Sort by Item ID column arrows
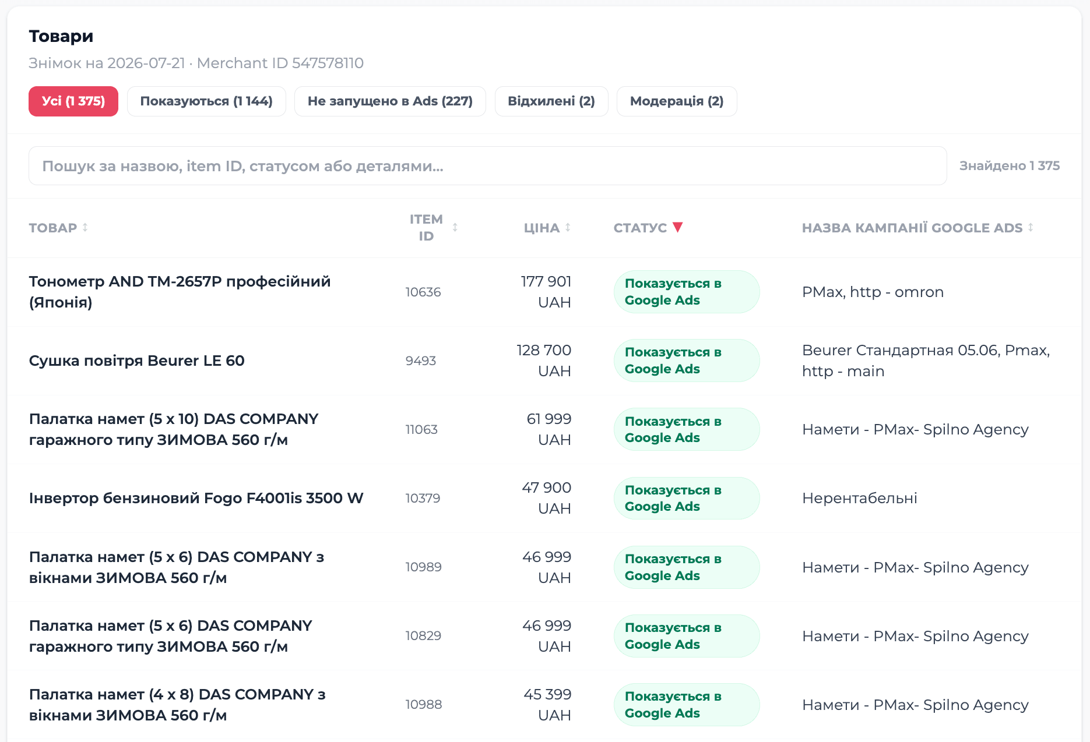The width and height of the screenshot is (1090, 742). point(455,228)
